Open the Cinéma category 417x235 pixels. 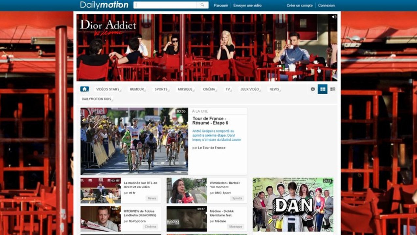209,89
